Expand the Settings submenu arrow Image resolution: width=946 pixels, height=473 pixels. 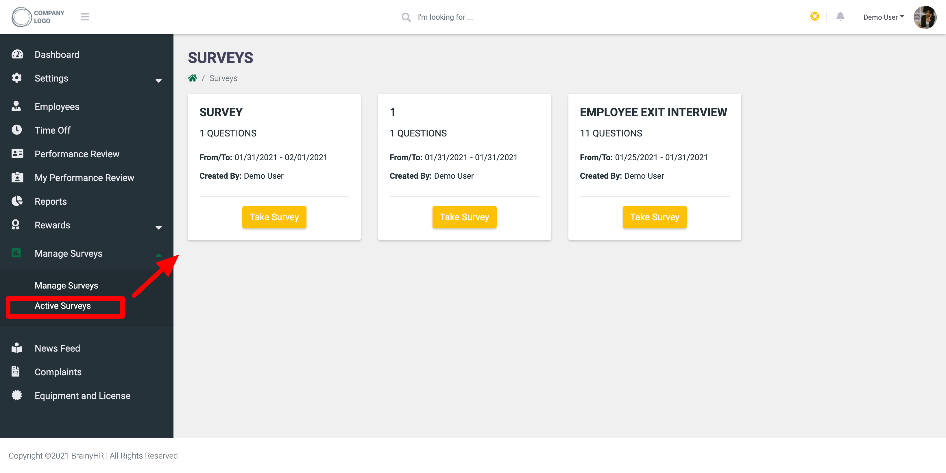click(x=159, y=81)
